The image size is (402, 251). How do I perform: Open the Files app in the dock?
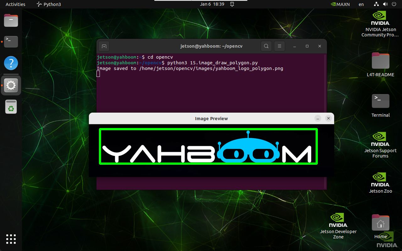click(x=11, y=20)
